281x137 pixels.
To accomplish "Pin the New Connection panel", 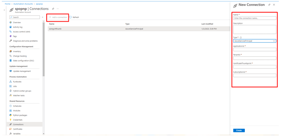I will 269,5.
